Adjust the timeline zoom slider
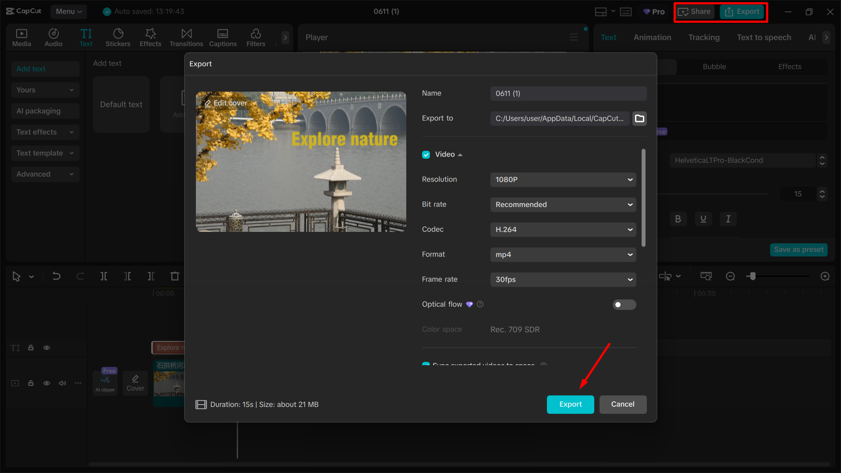841x473 pixels. (x=752, y=276)
